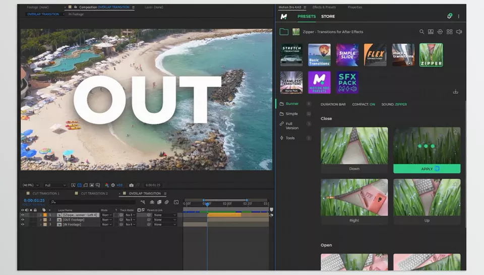Click the show channel color icon below viewer
This screenshot has width=484, height=275.
(x=107, y=185)
